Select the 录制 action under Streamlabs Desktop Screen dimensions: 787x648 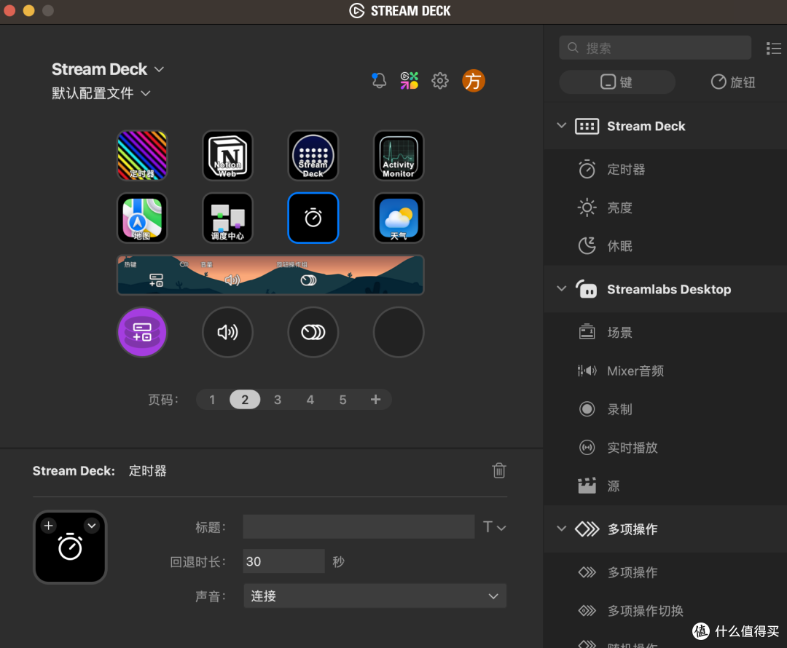pyautogui.click(x=620, y=409)
